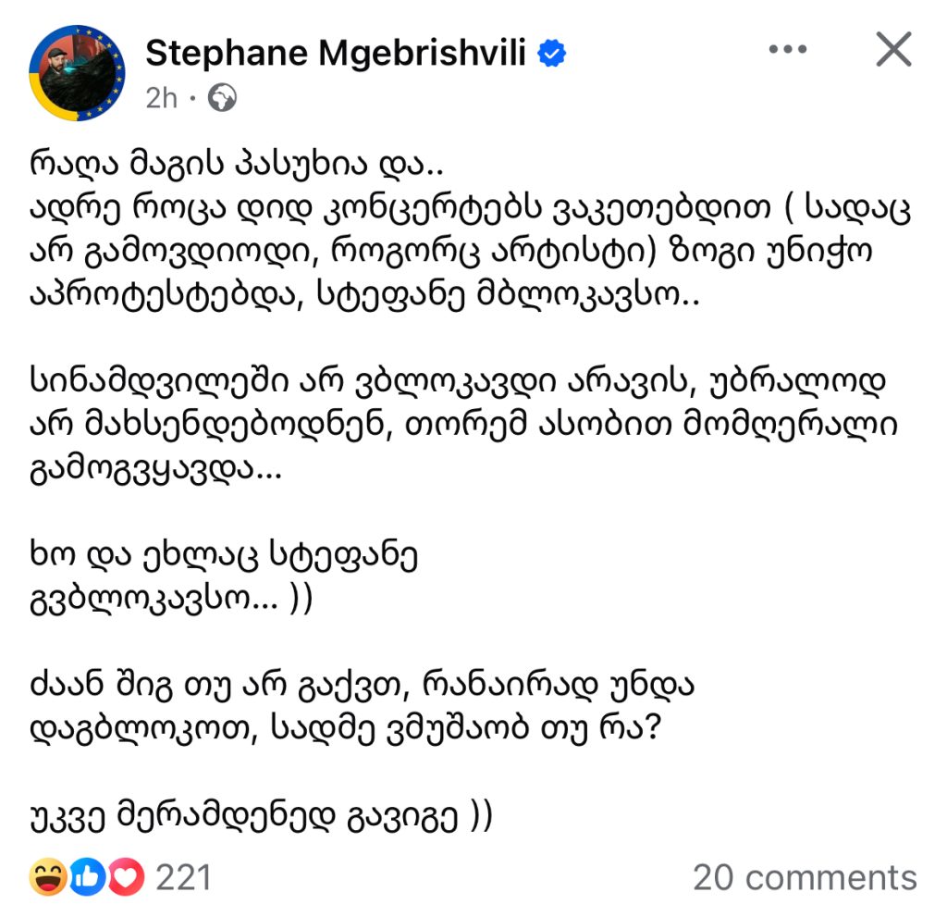The image size is (947, 917).
Task: Click the blue verified badge
Action: click(552, 54)
